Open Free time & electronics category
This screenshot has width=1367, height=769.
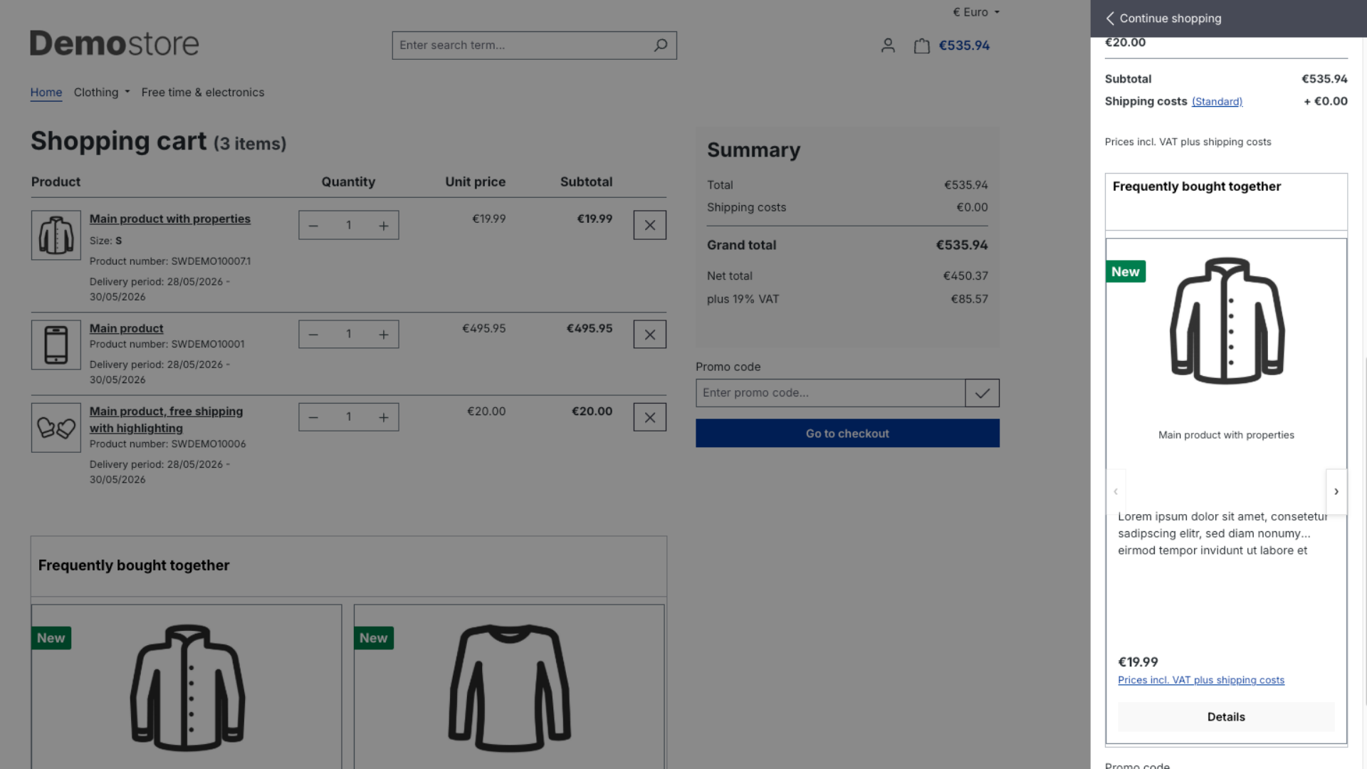(203, 93)
